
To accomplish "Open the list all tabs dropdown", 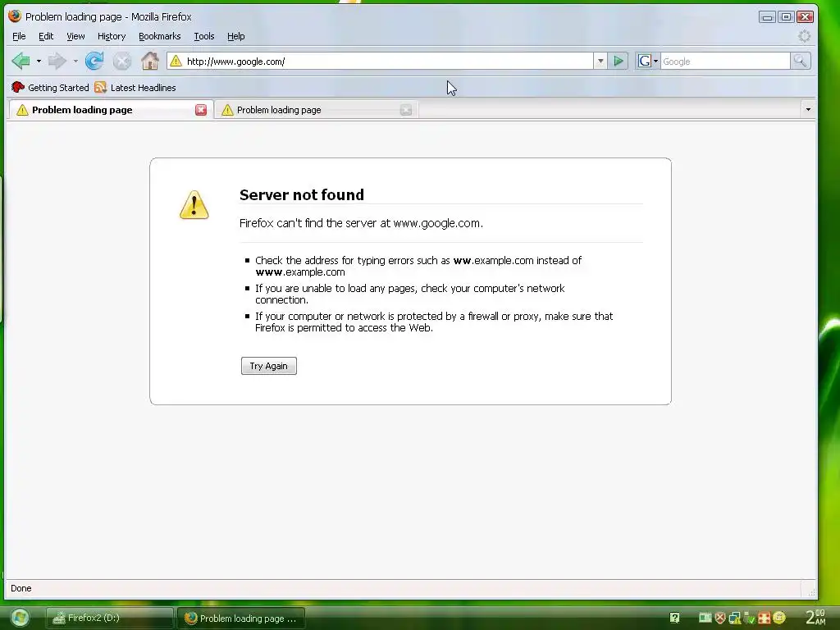I will point(808,110).
